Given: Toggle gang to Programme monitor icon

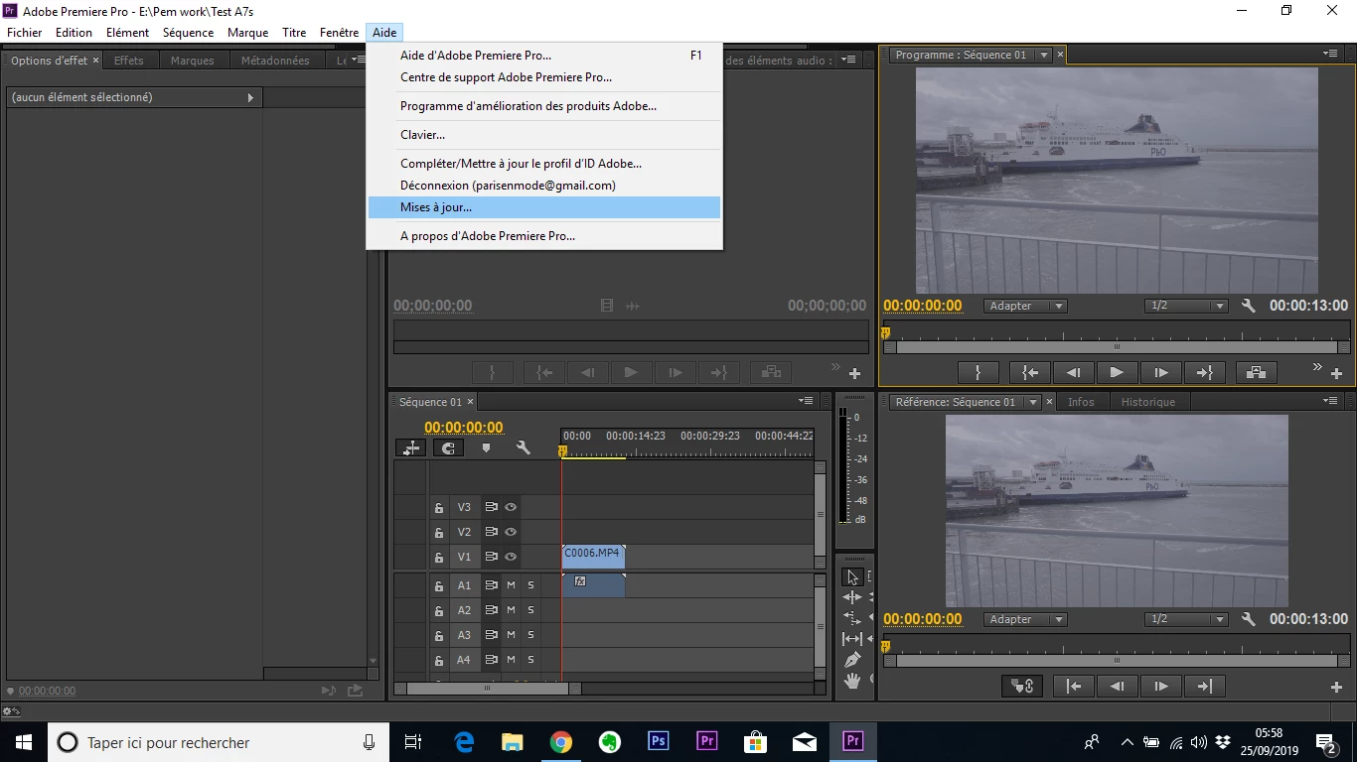Looking at the screenshot, I should pyautogui.click(x=1023, y=686).
